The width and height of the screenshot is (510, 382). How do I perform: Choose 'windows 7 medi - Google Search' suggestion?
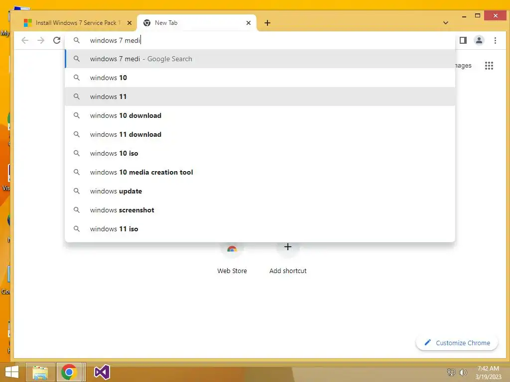click(260, 59)
